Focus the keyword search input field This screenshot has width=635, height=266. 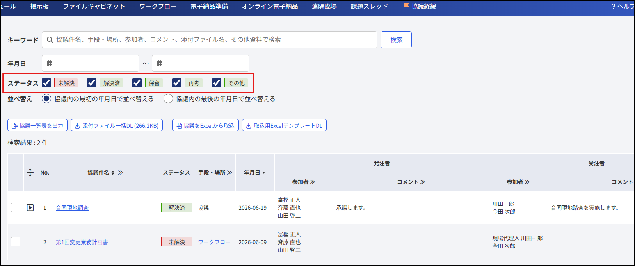pyautogui.click(x=210, y=40)
